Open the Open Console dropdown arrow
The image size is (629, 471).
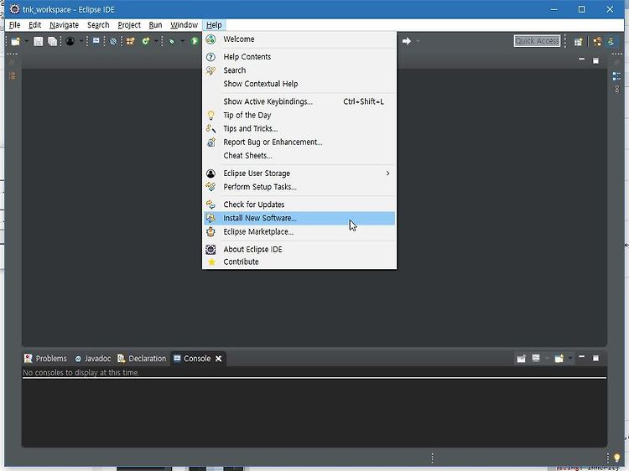click(x=570, y=359)
